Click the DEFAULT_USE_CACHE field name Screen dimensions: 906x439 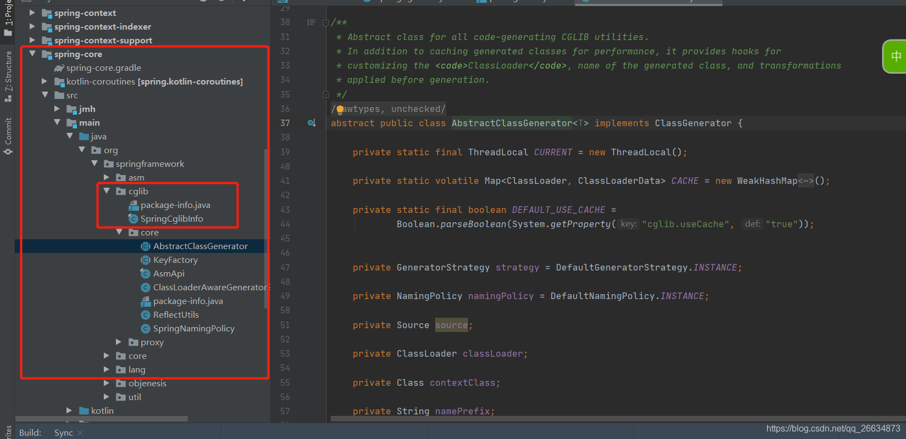click(x=558, y=210)
